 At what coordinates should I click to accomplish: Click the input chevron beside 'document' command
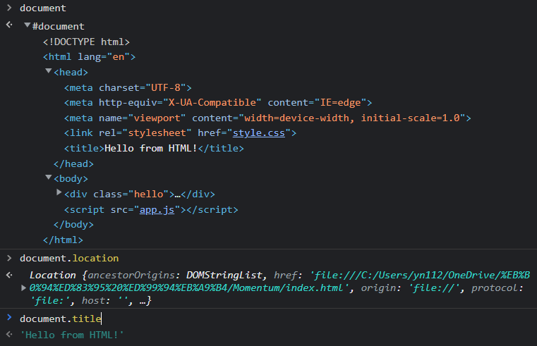point(9,8)
